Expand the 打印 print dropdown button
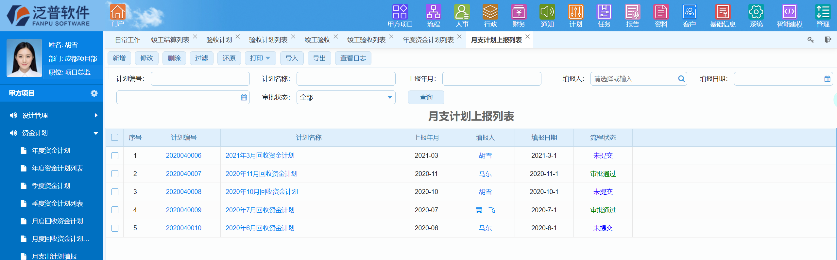This screenshot has width=837, height=260. click(260, 58)
